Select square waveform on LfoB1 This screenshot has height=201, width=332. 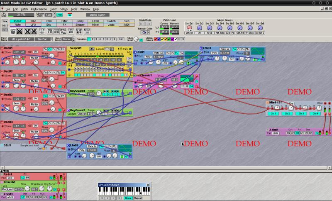(181, 53)
